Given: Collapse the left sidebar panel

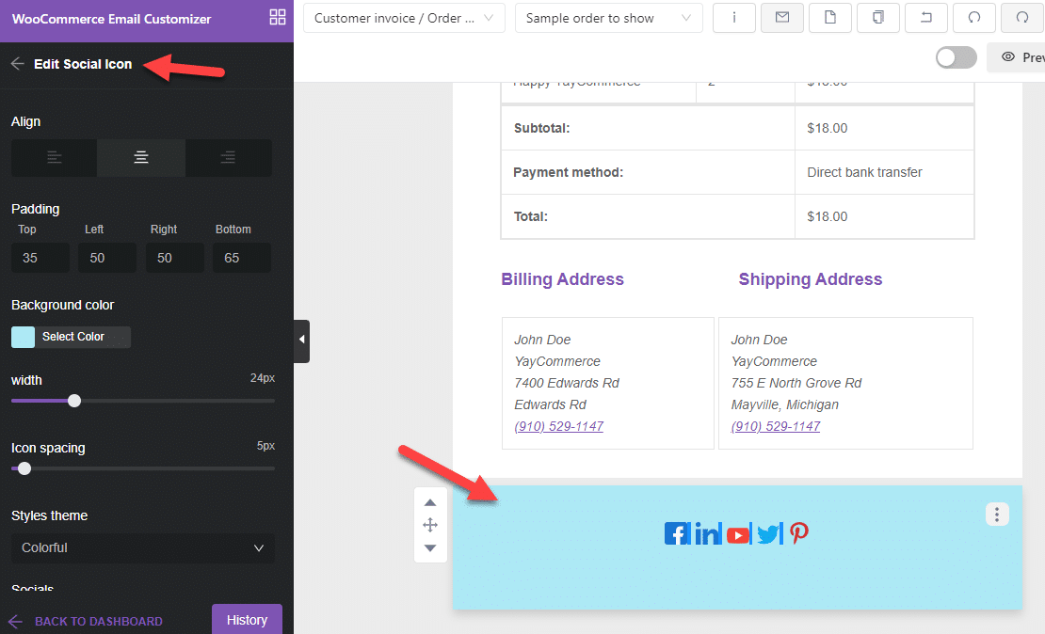Looking at the screenshot, I should [x=301, y=341].
